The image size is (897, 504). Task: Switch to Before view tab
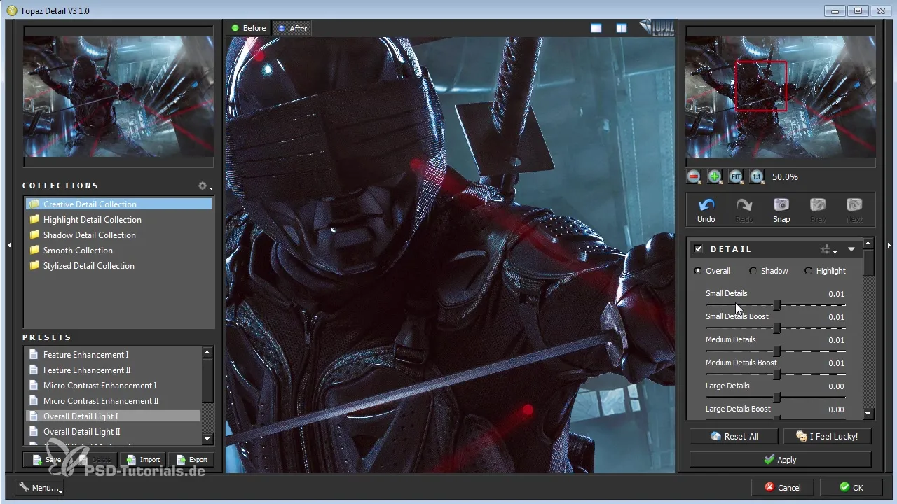249,28
